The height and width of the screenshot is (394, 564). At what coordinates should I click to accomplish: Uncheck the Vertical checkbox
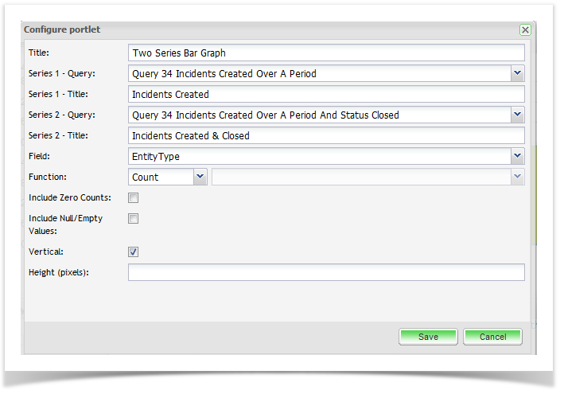coord(134,252)
